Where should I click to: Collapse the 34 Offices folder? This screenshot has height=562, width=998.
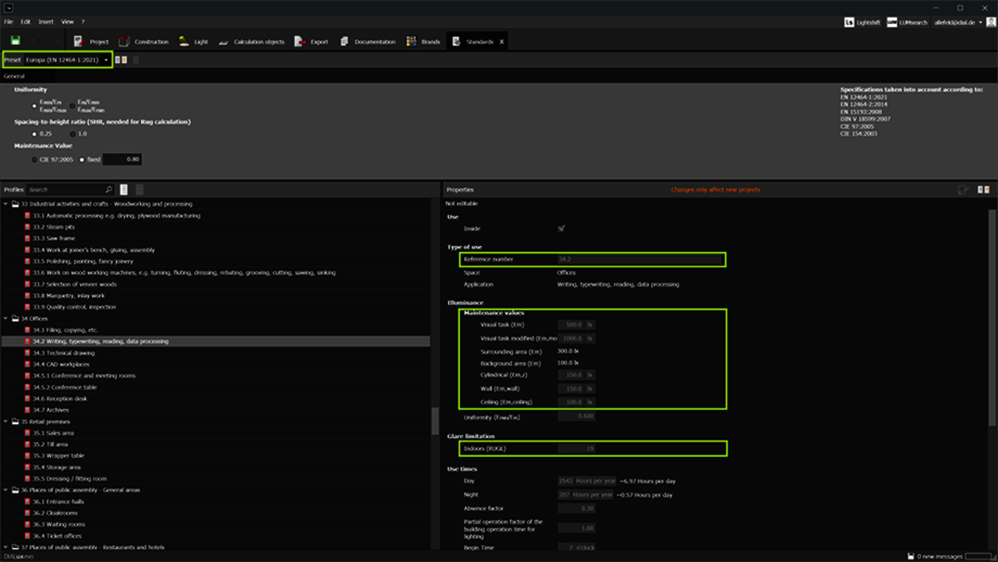click(x=5, y=319)
